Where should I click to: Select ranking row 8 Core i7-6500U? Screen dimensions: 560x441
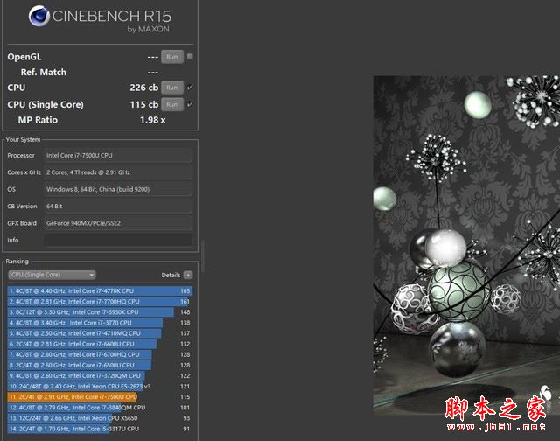coord(100,365)
